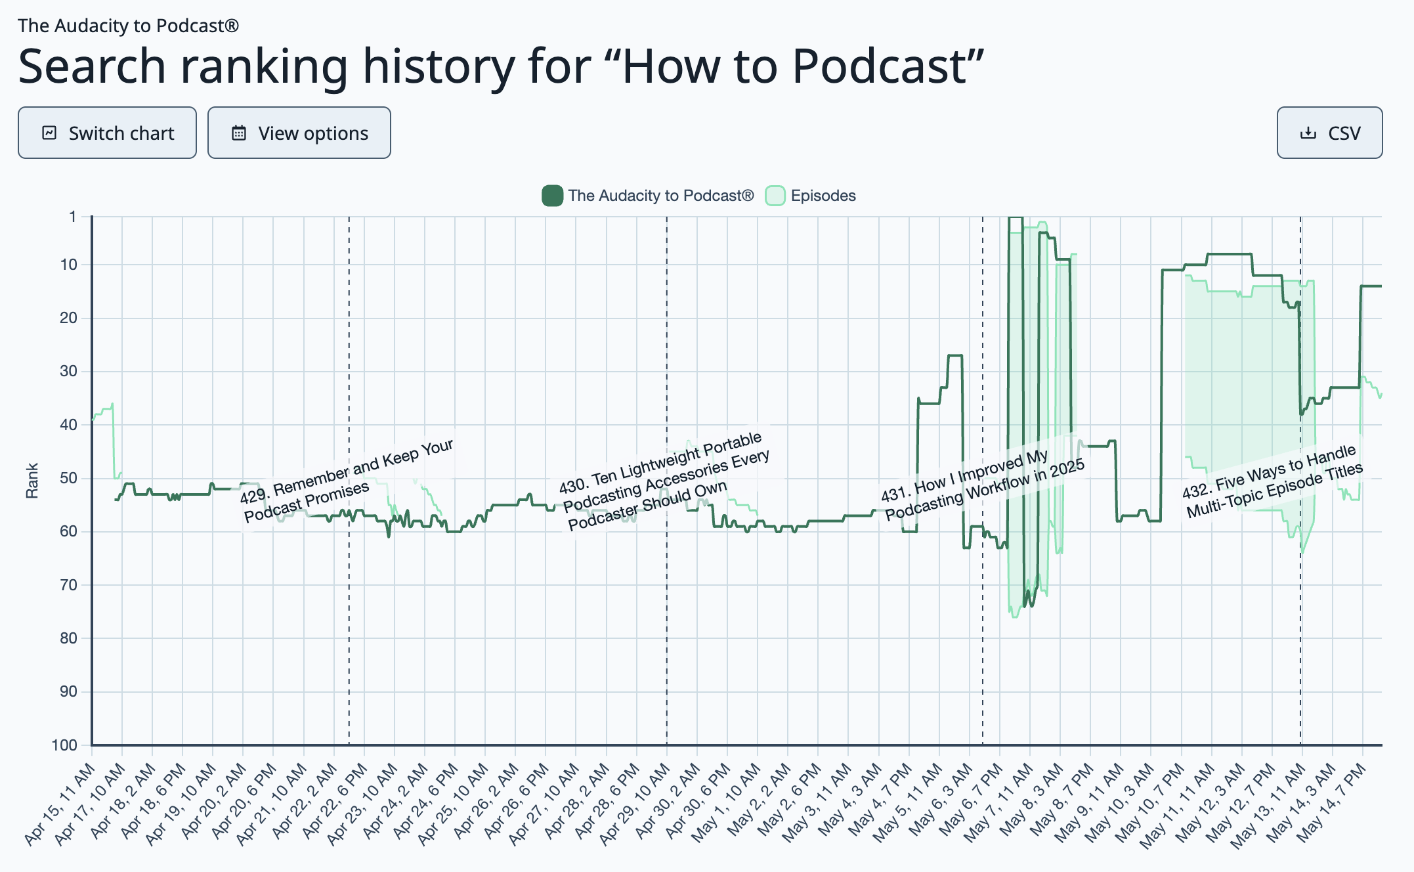The width and height of the screenshot is (1414, 872).
Task: Click the y-axis value "20"
Action: [68, 318]
